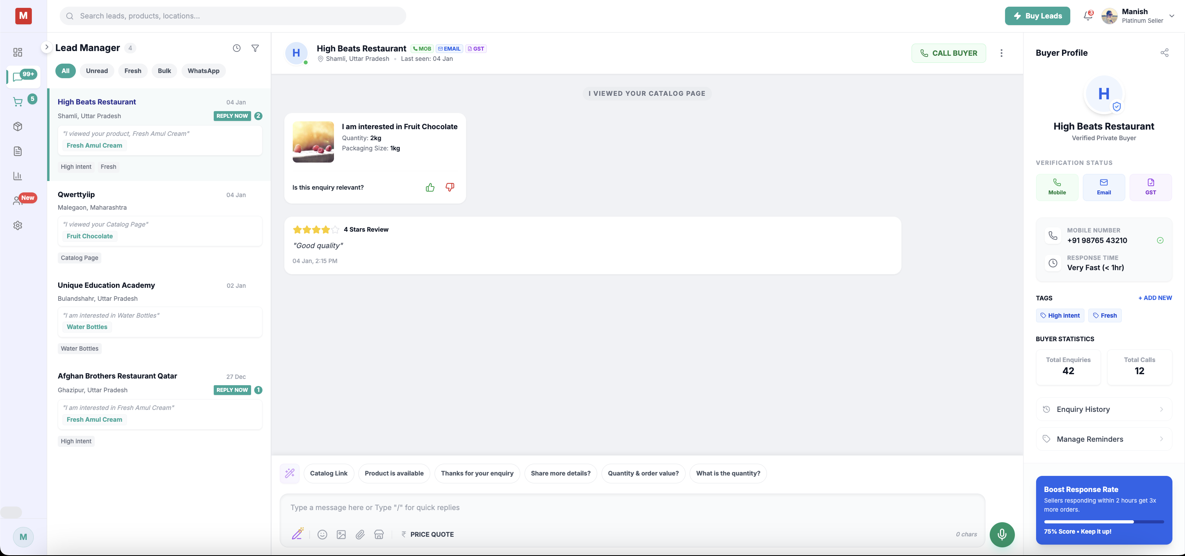Click the clock history icon in Lead Manager
This screenshot has height=556, width=1185.
[x=237, y=48]
